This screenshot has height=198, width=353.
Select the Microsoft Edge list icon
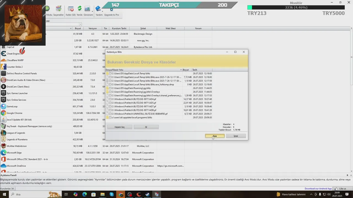pyautogui.click(x=3, y=153)
